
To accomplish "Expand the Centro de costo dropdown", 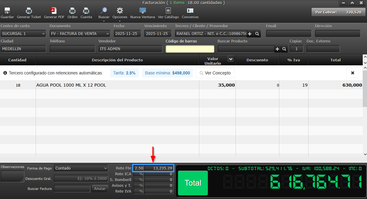I will pyautogui.click(x=23, y=34).
